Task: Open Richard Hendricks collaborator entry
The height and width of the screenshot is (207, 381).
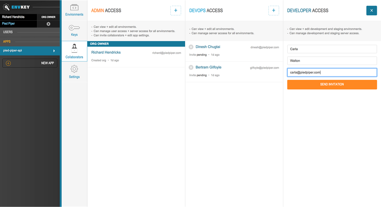Action: click(x=136, y=57)
